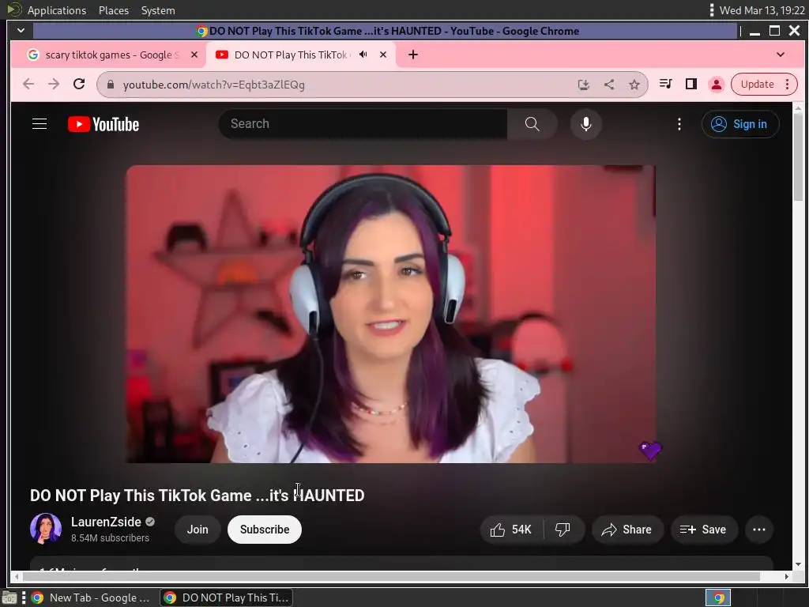Click the purple heart channel watermark
Viewport: 809px width, 607px height.
click(x=650, y=450)
